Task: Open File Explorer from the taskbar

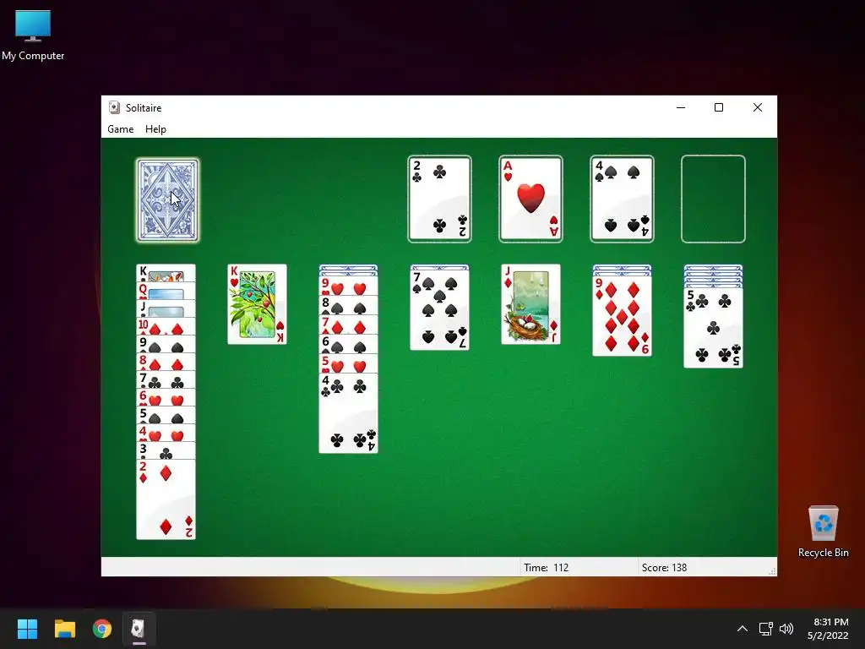Action: (x=64, y=629)
